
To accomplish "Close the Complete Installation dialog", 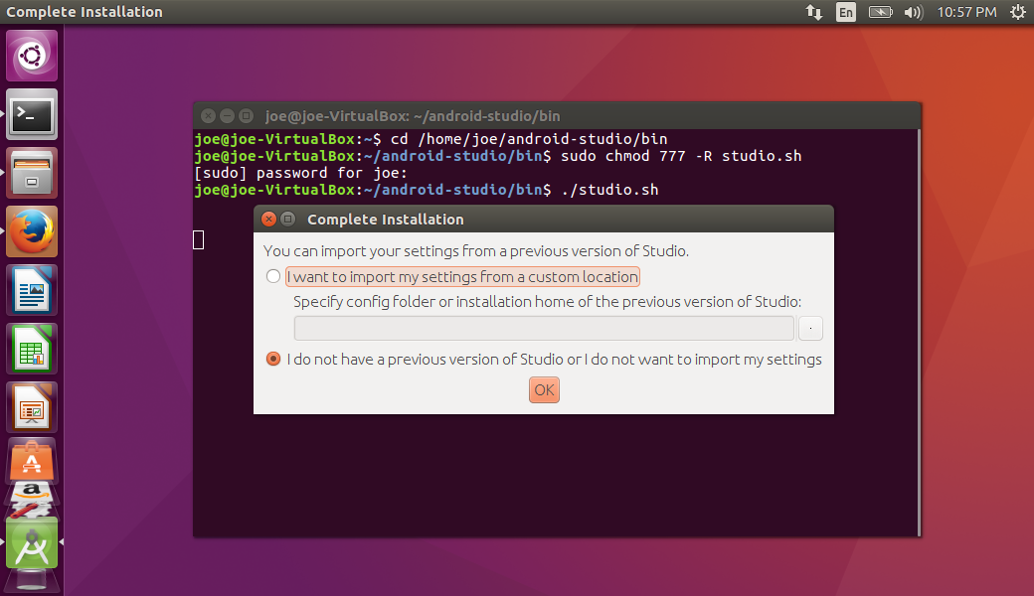I will [x=268, y=220].
